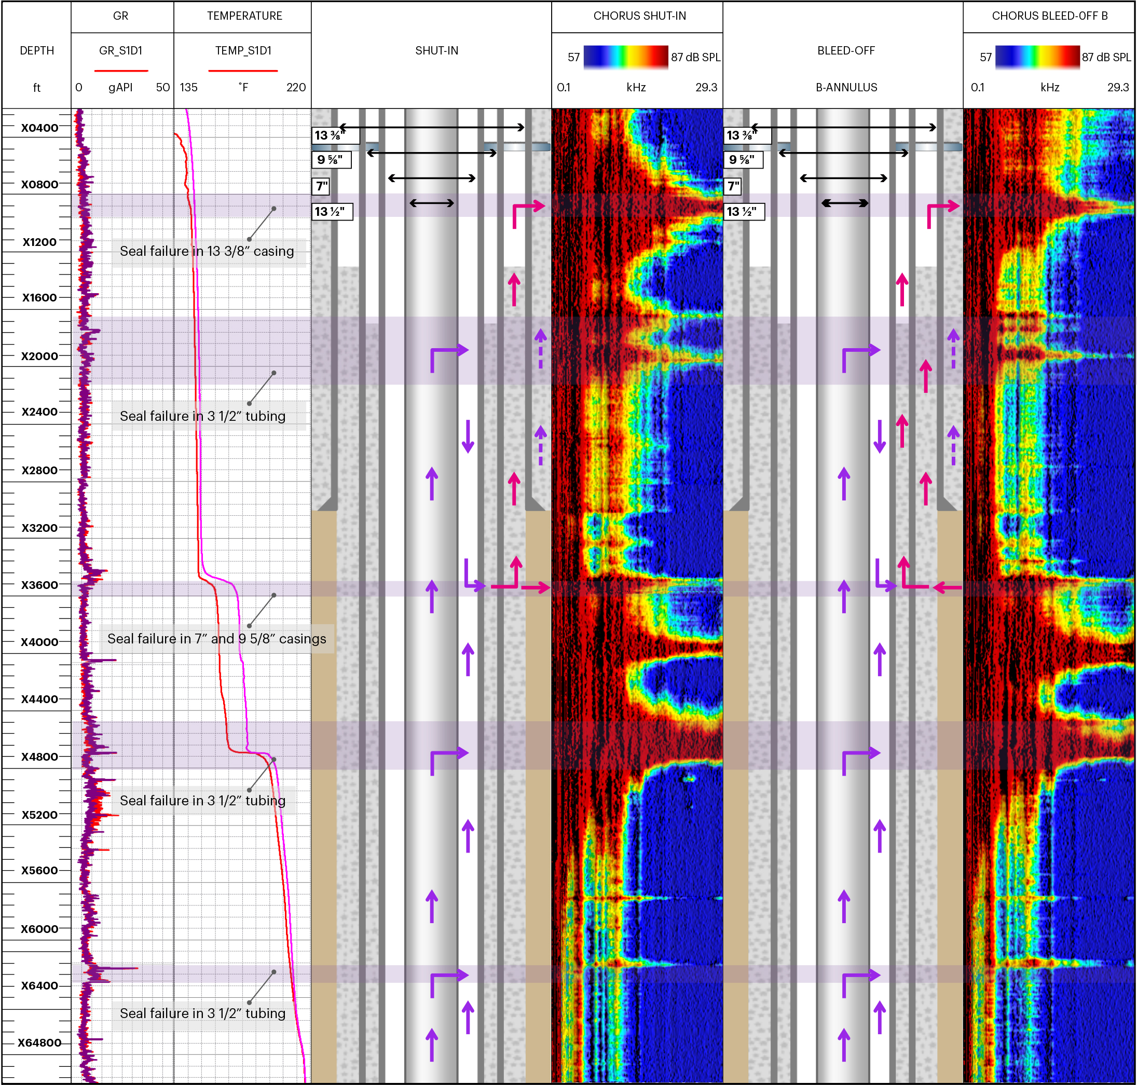Click the CHORUS SHUT-IN color scale bar
This screenshot has height=1085, width=1137.
click(x=625, y=57)
